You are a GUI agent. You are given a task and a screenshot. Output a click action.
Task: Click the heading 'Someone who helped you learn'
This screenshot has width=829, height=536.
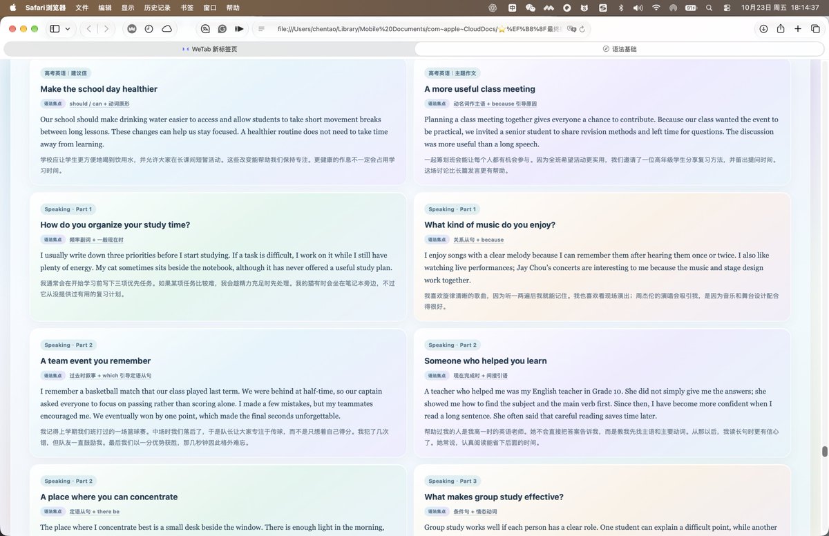point(486,361)
